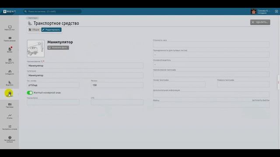Open the Партнеры sidebar section
The width and height of the screenshot is (280, 157).
[x=10, y=105]
